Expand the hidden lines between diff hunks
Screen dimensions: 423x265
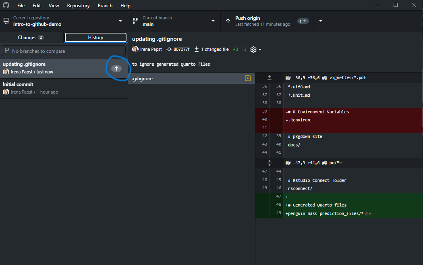coord(270,163)
